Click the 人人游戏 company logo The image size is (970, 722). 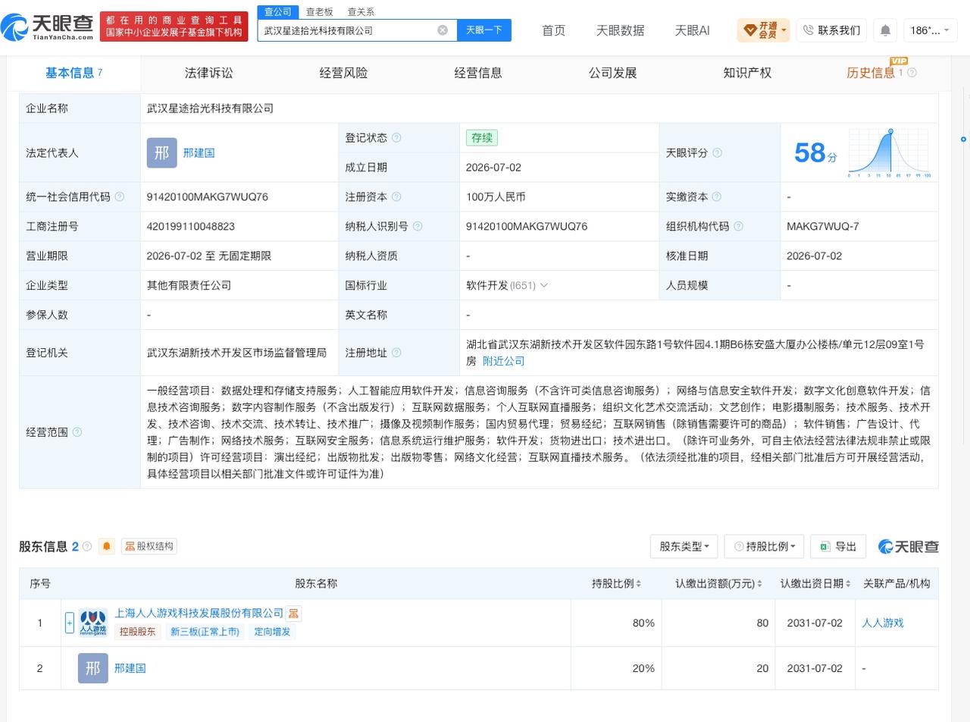[x=92, y=623]
